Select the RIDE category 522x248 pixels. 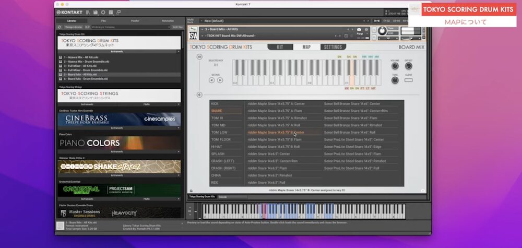pyautogui.click(x=227, y=183)
